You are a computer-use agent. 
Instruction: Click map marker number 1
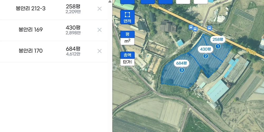pyautogui.click(x=218, y=46)
